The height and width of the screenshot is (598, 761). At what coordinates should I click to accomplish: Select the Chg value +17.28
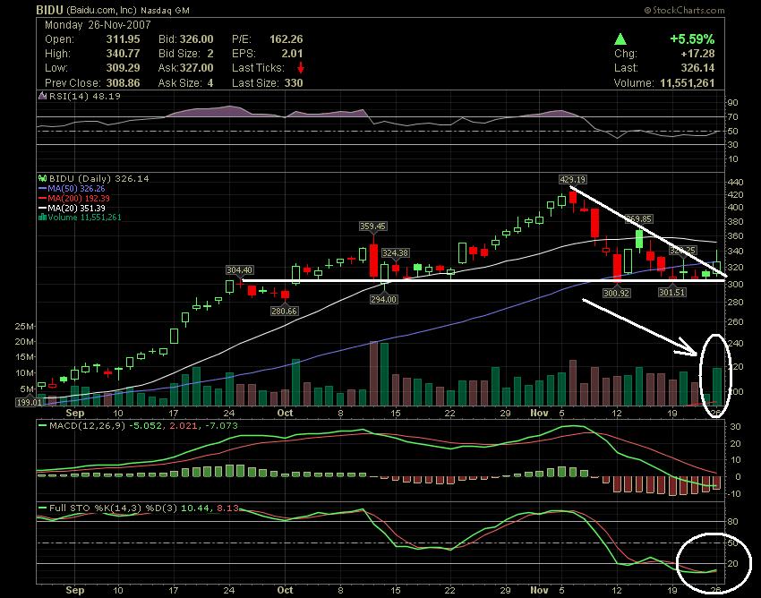[x=697, y=54]
